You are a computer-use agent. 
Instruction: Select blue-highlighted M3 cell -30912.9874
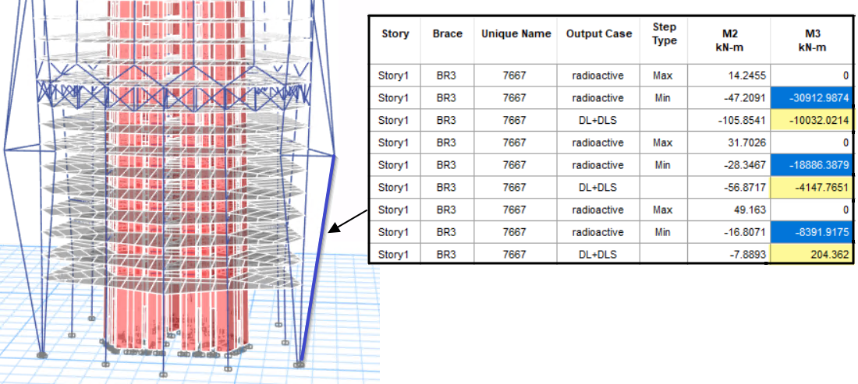pyautogui.click(x=812, y=98)
